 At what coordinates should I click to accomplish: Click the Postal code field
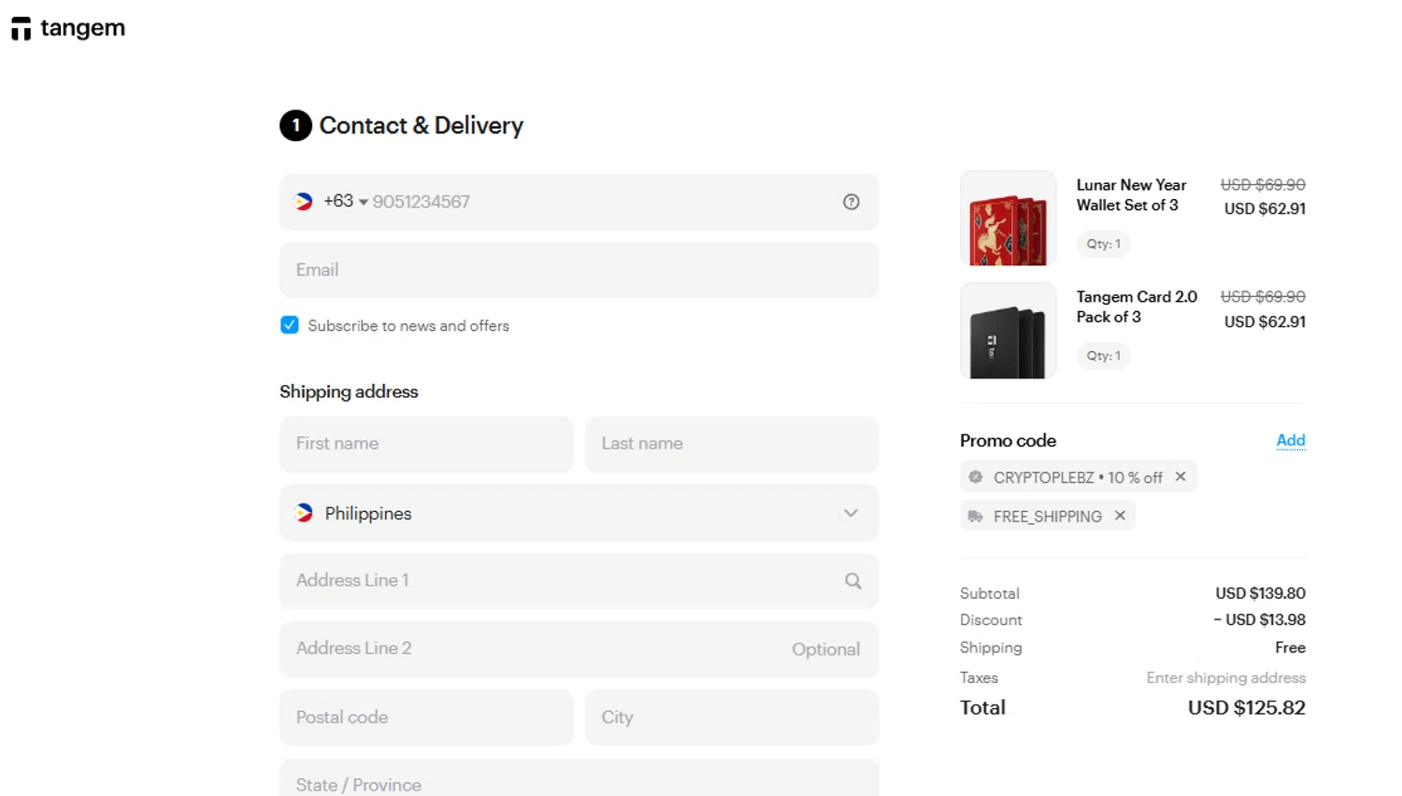[426, 718]
